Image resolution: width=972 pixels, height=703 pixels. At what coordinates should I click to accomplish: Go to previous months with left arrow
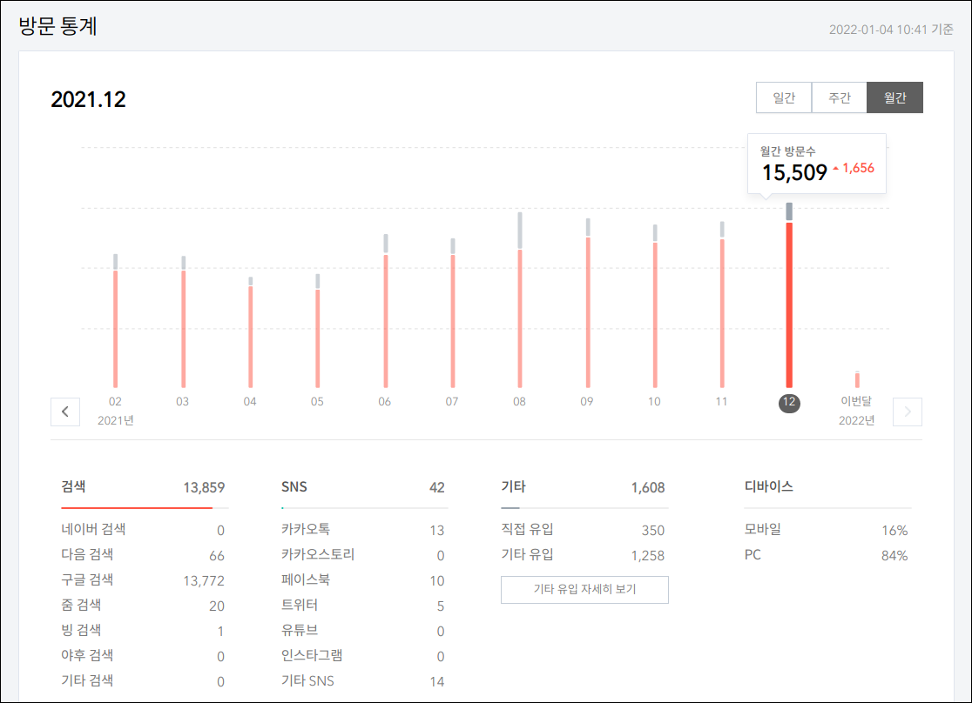65,412
